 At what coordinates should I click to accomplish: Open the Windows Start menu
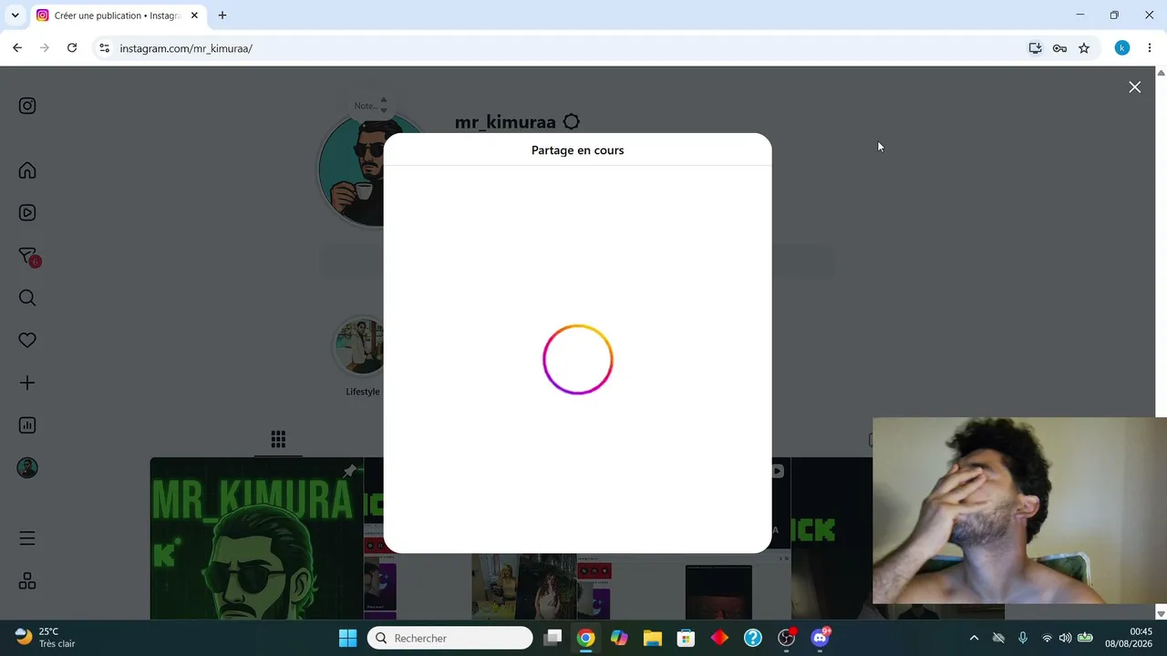[x=347, y=638]
